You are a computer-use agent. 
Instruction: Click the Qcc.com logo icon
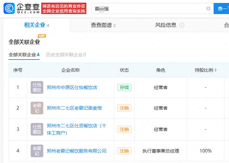(x=9, y=9)
